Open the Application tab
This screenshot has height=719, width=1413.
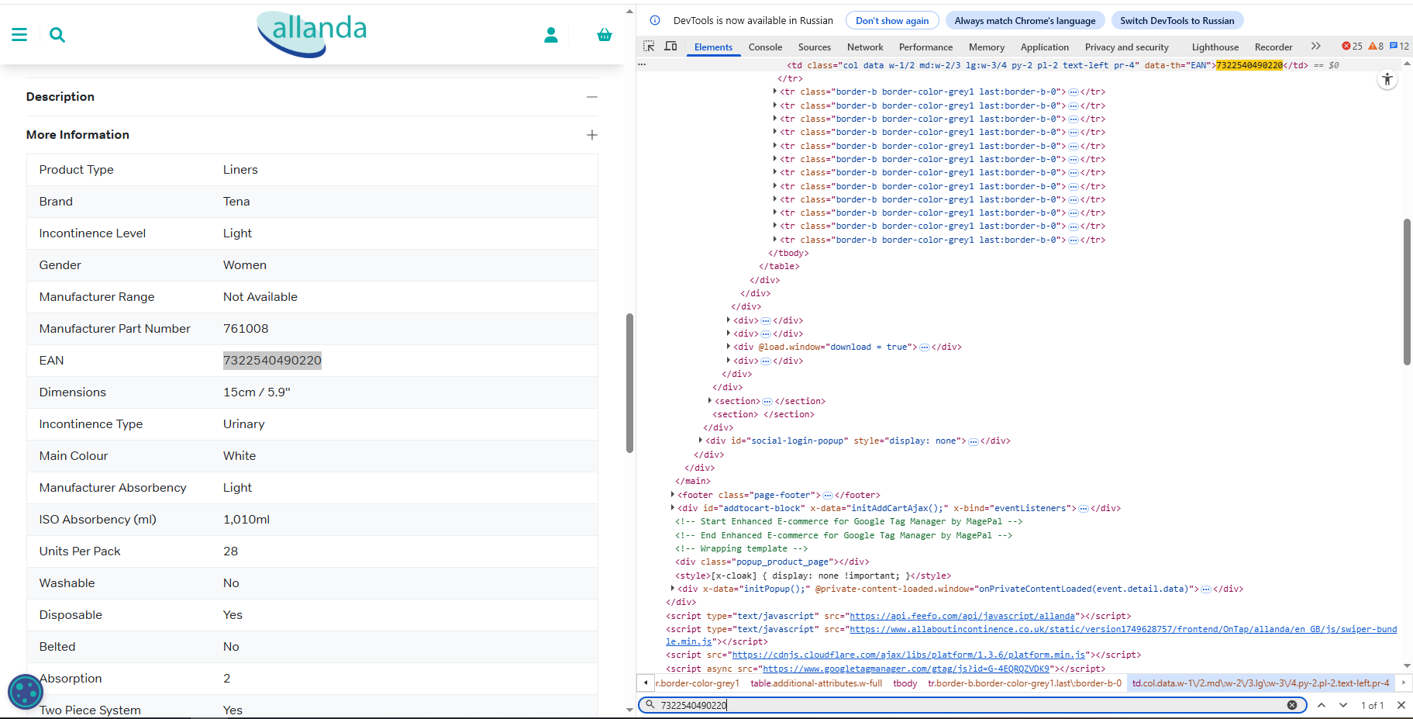tap(1044, 47)
